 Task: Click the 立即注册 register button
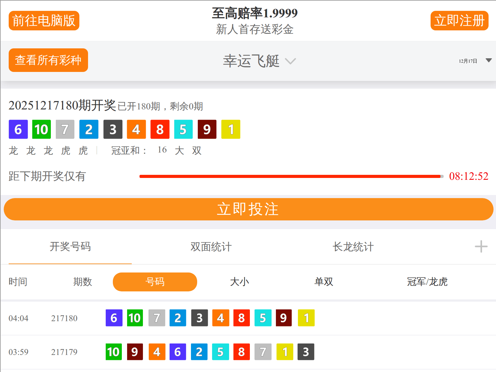point(459,20)
